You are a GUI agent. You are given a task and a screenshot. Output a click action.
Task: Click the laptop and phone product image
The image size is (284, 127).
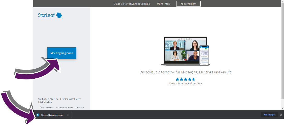[x=186, y=51]
